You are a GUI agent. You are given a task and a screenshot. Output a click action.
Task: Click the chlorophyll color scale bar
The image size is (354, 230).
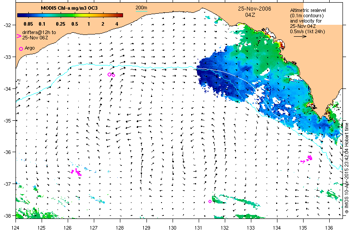coord(70,15)
